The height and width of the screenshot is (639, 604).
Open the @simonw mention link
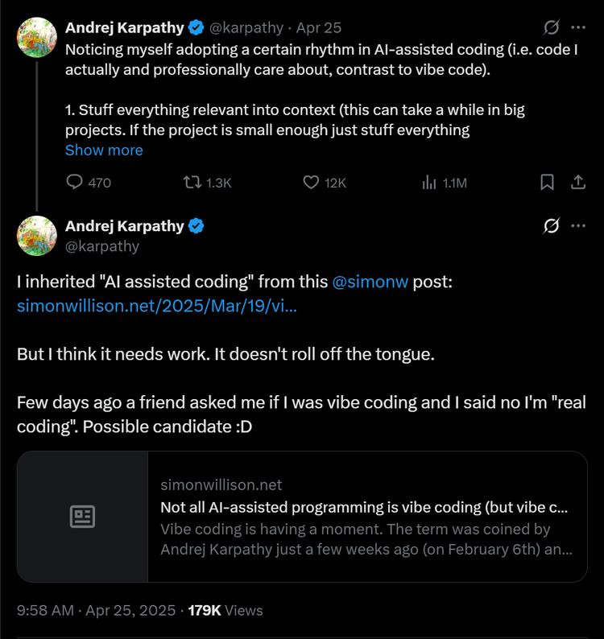(x=370, y=282)
